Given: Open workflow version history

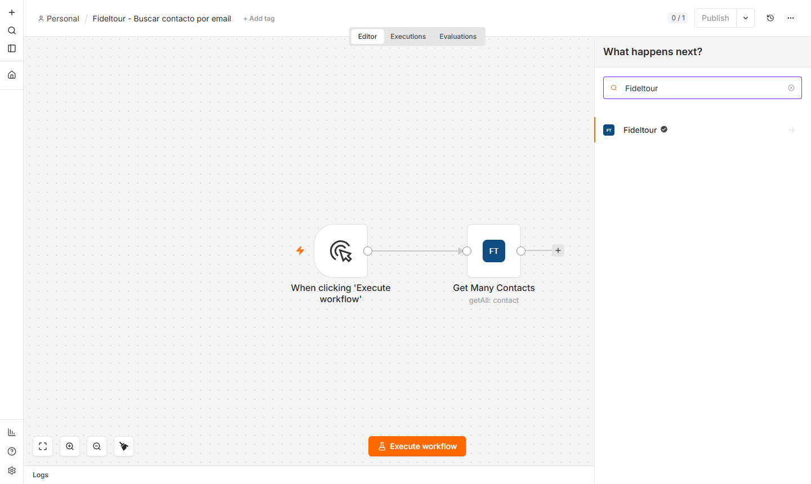Looking at the screenshot, I should tap(770, 18).
